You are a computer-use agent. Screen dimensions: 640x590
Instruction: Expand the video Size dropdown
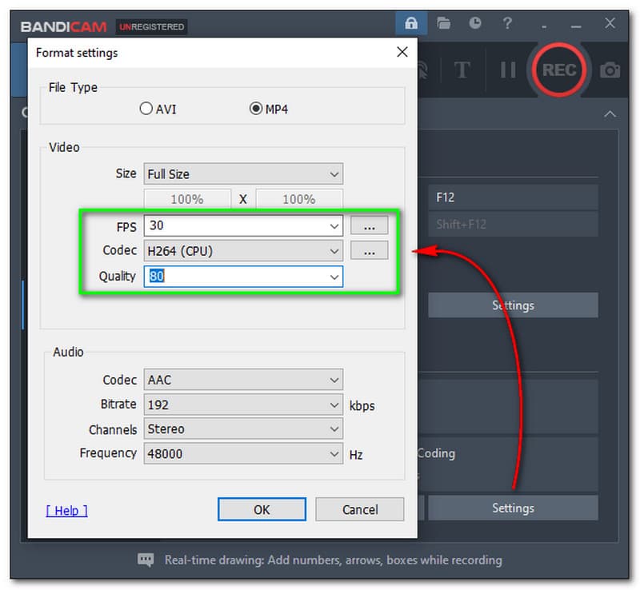click(243, 173)
